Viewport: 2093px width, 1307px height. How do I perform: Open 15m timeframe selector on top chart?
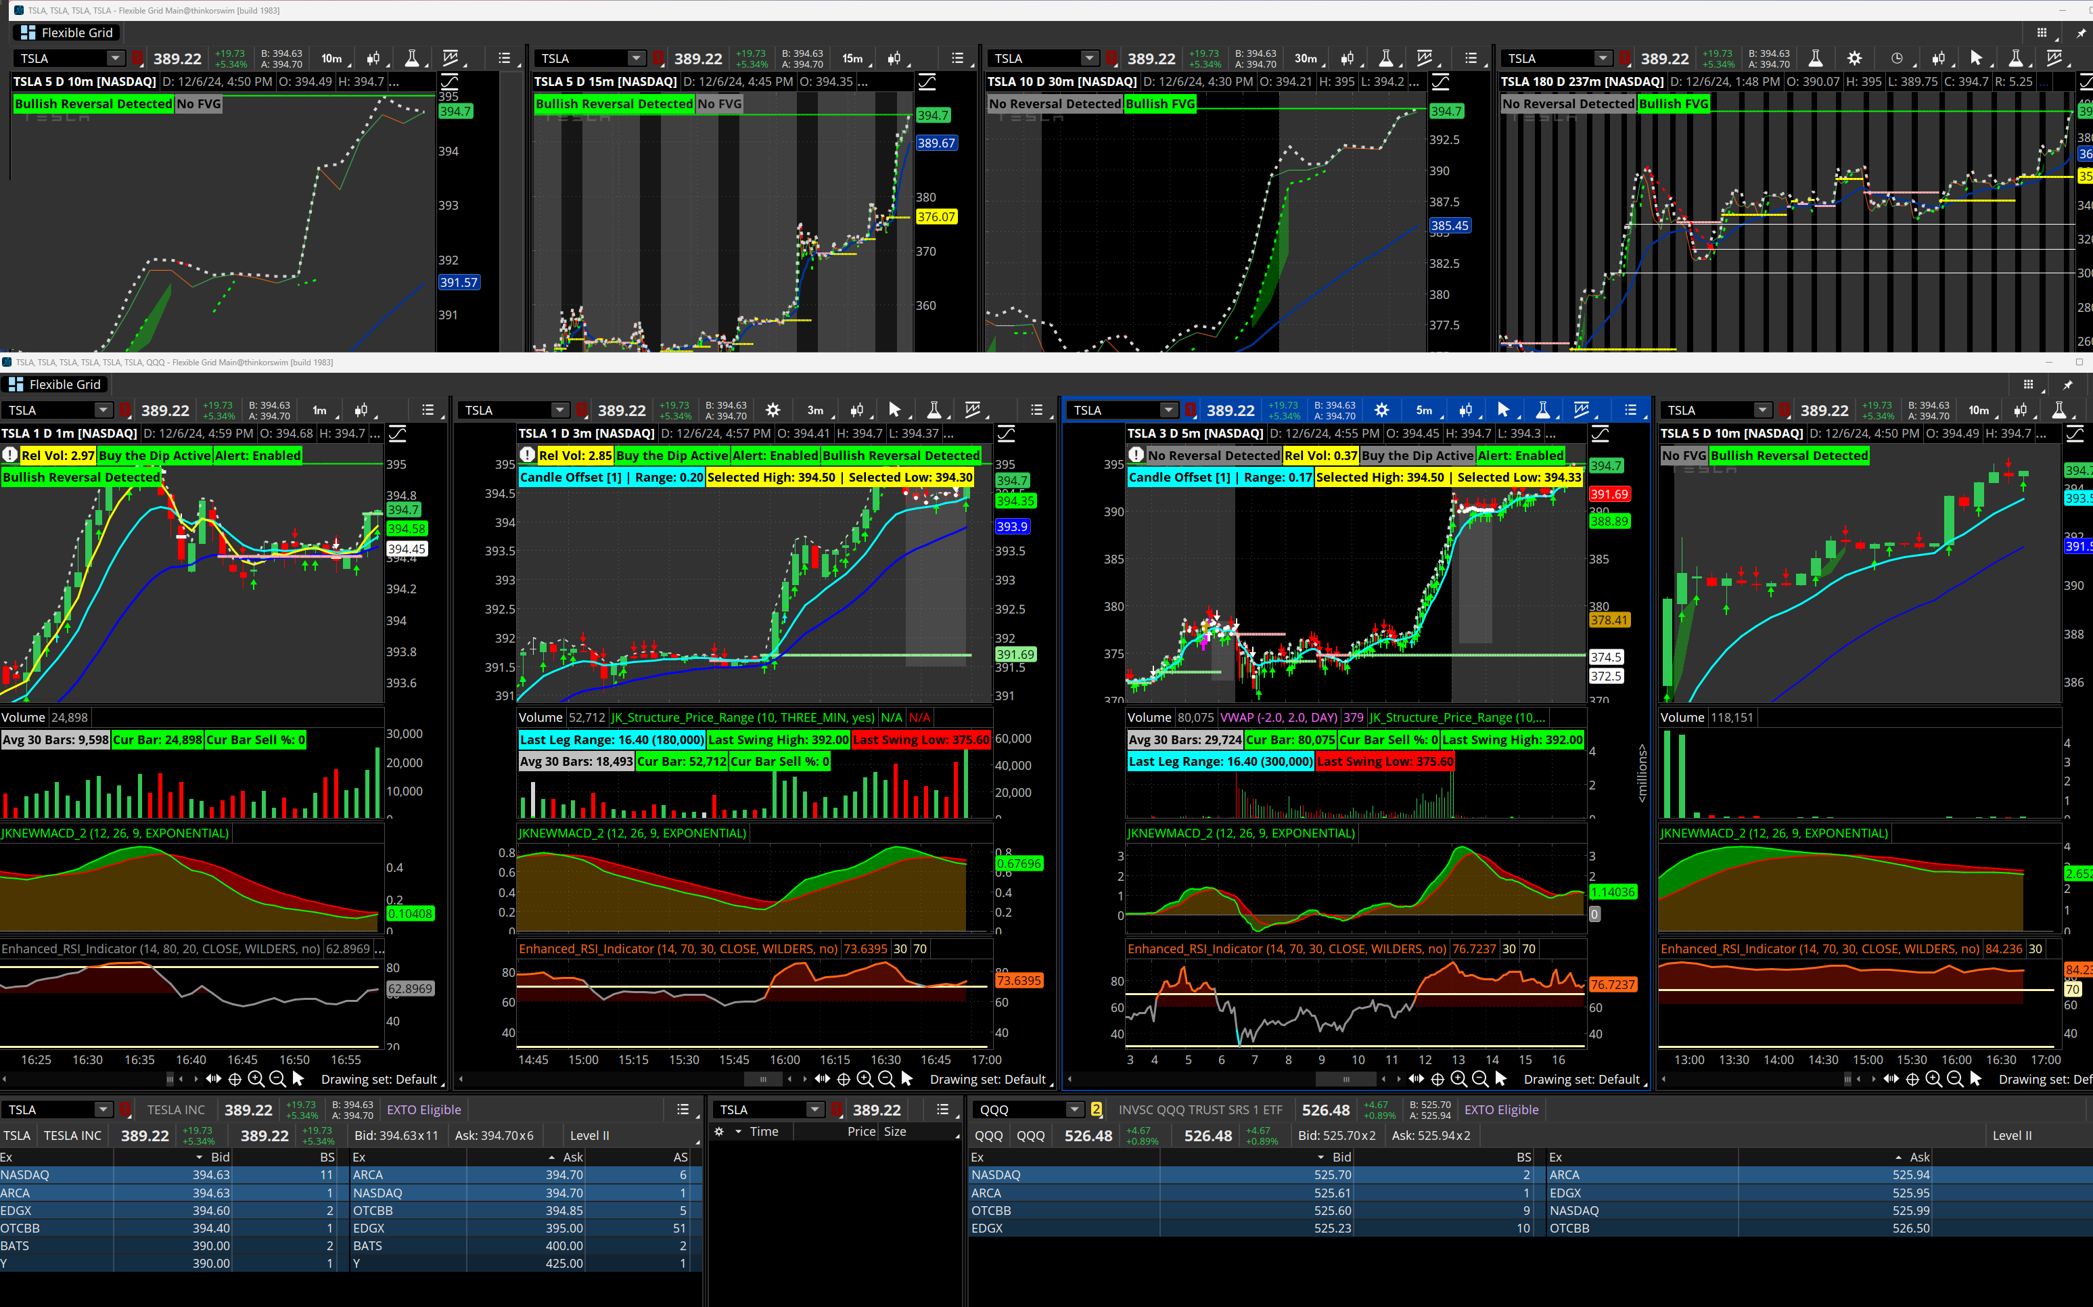[854, 58]
